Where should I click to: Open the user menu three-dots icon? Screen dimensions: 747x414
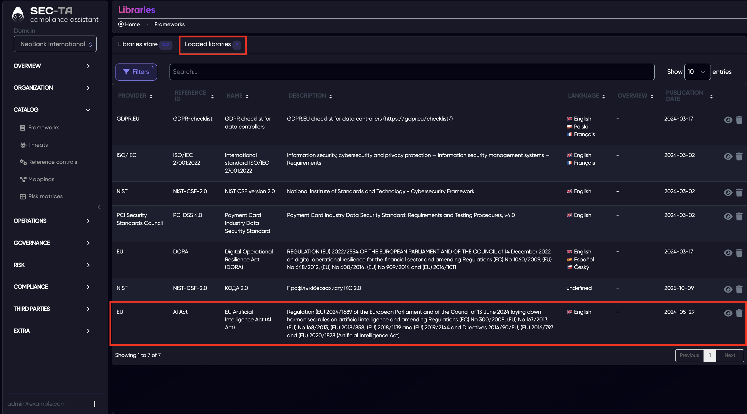(94, 404)
